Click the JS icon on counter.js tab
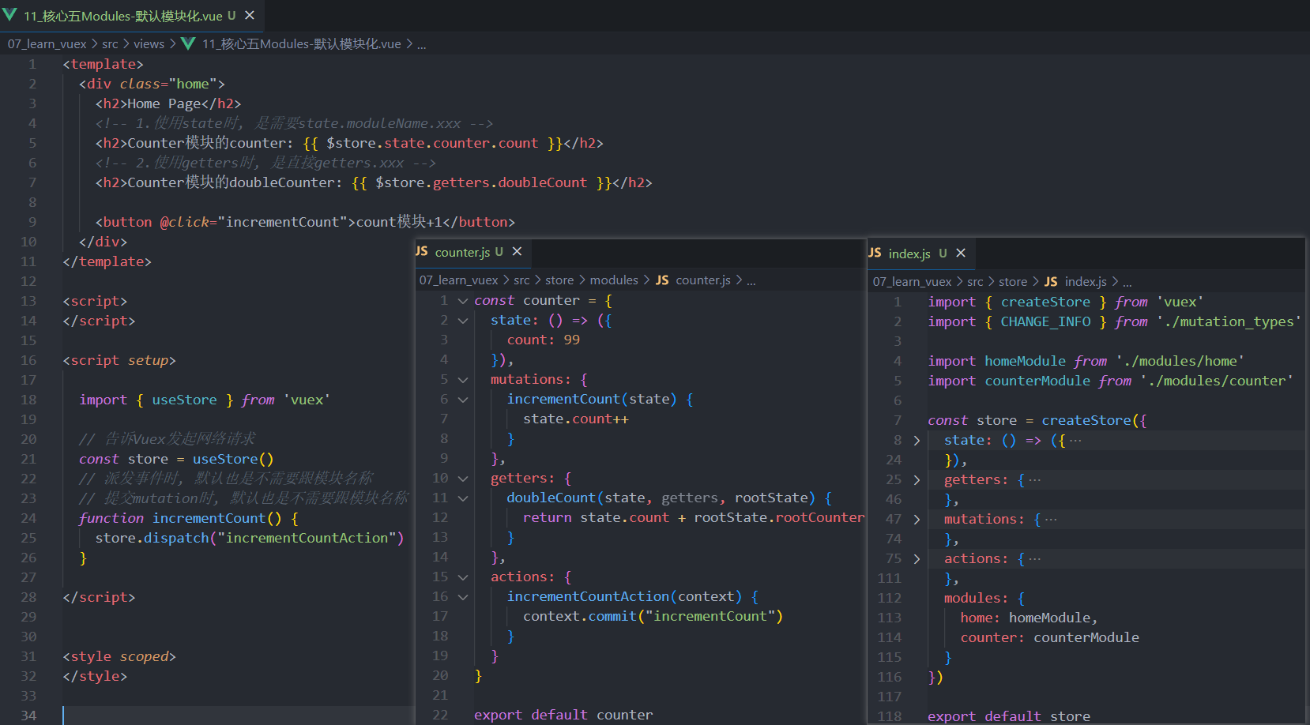 [421, 251]
